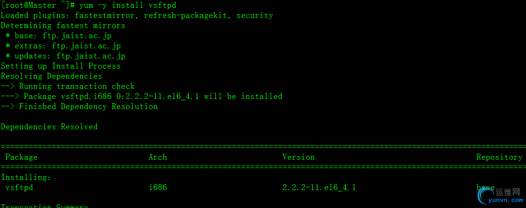Click the vsftpd package name in table
The height and width of the screenshot is (208, 526).
coord(19,188)
